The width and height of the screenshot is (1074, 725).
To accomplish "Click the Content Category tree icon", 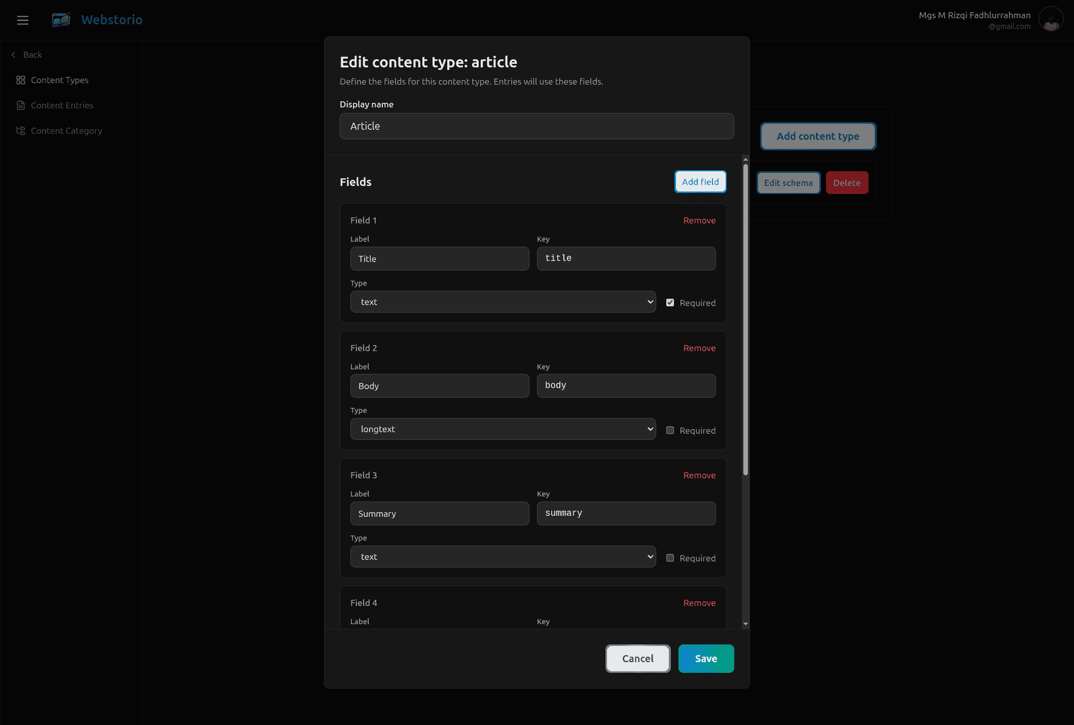I will pos(21,131).
